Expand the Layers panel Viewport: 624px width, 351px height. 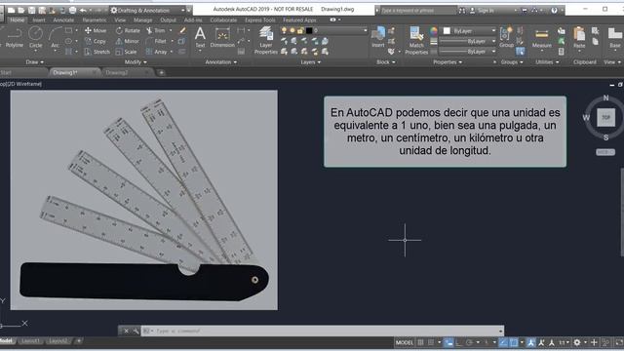tap(311, 62)
